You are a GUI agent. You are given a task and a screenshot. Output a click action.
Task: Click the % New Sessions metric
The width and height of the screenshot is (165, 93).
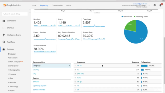coord(45,49)
